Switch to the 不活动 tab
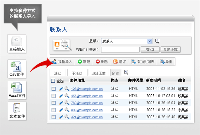This screenshot has height=135, width=200. point(77,73)
